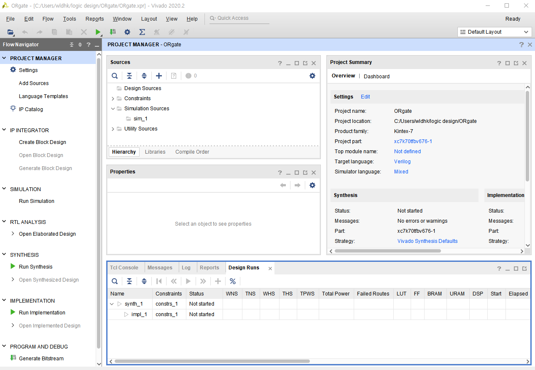The height and width of the screenshot is (370, 535).
Task: Switch to the Messages tab
Action: click(x=160, y=268)
